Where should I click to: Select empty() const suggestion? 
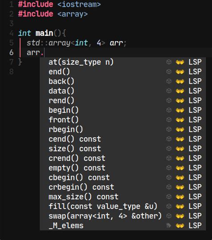(123, 168)
